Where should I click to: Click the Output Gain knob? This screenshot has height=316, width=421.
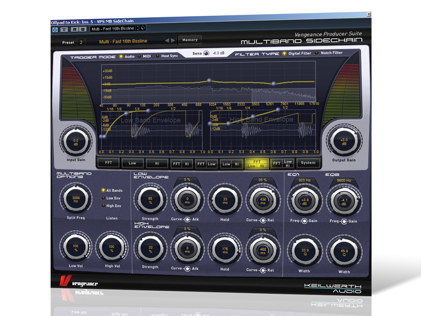click(x=344, y=142)
